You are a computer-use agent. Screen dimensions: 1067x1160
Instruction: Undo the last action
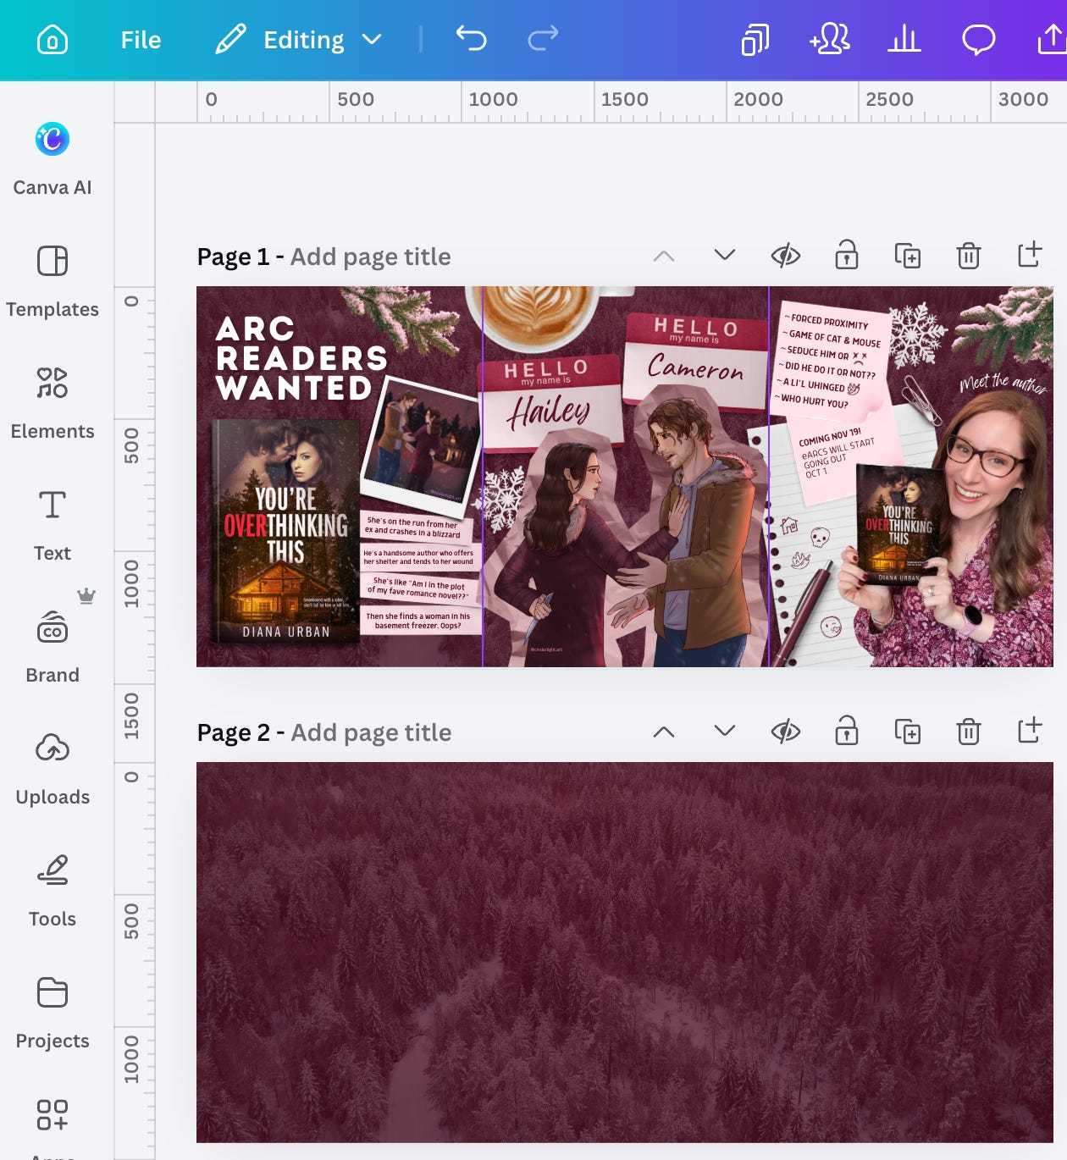472,38
